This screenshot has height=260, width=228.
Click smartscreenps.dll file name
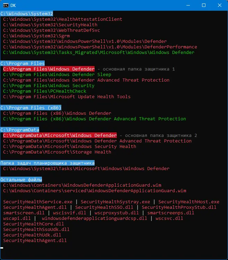click(171, 213)
